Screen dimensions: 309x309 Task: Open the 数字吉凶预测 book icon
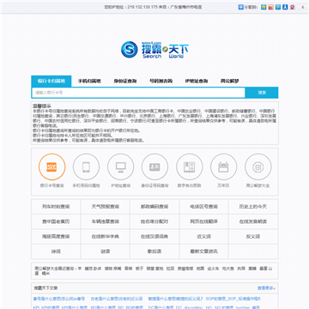(190, 167)
